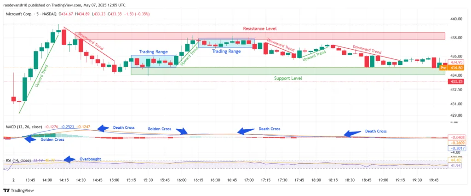Click the orange Pre 434.80 price tag
Screen dimensions: 471x196
point(452,68)
